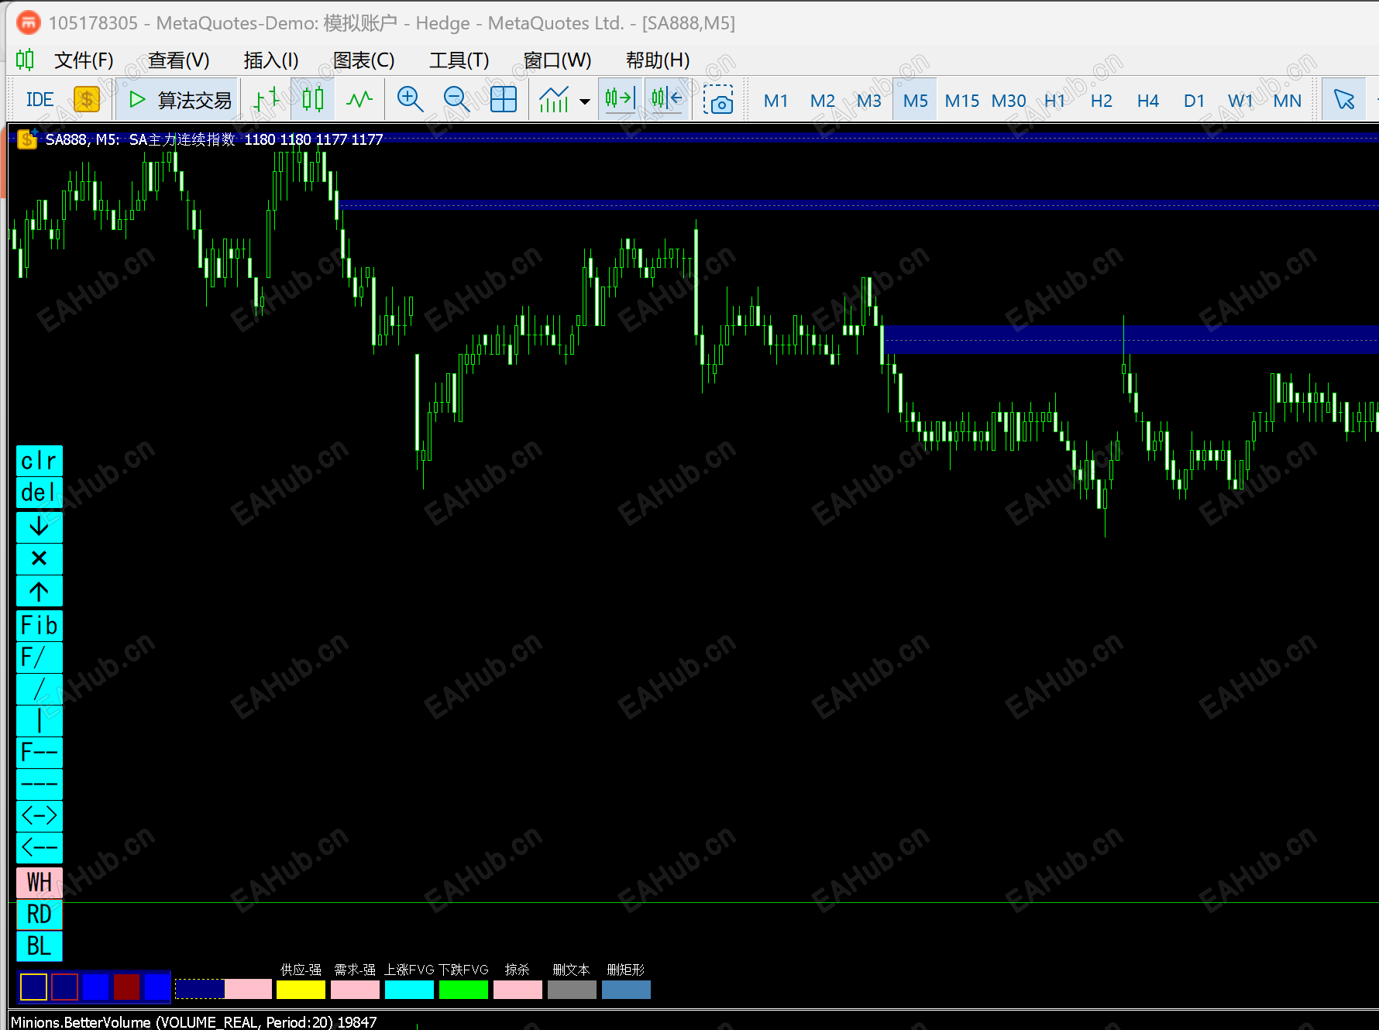Click the Fib drawing button
Viewport: 1379px width, 1030px height.
(x=40, y=625)
